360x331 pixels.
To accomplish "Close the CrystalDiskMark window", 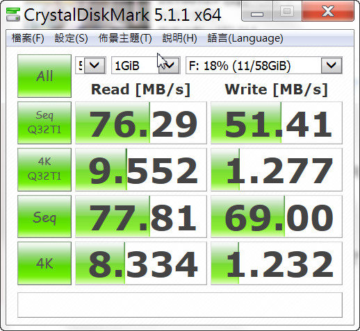I will (328, 12).
